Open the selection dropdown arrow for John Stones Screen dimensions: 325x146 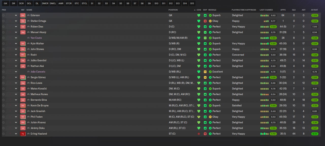16,49
